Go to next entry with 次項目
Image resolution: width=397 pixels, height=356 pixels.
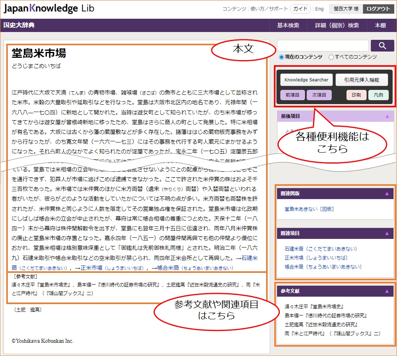coord(319,95)
